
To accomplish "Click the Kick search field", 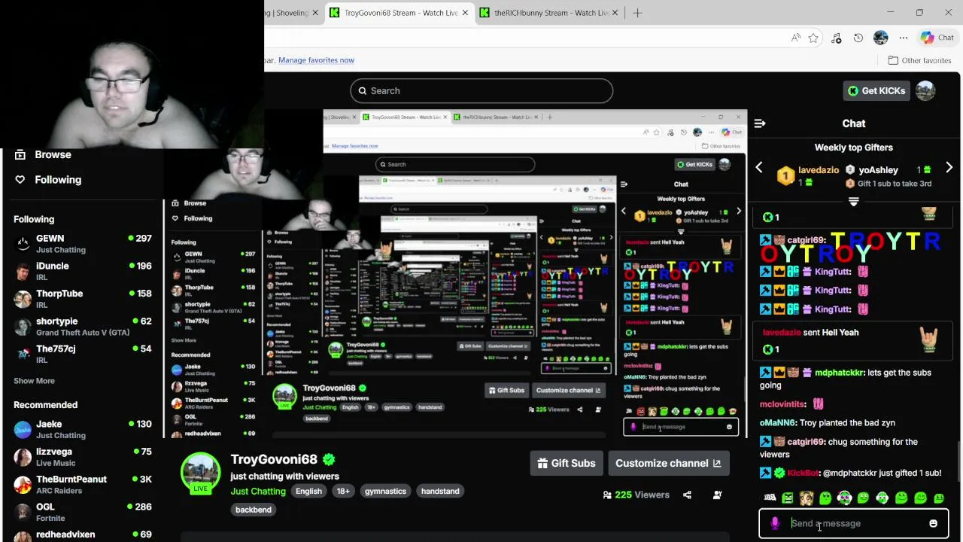I will pyautogui.click(x=481, y=90).
